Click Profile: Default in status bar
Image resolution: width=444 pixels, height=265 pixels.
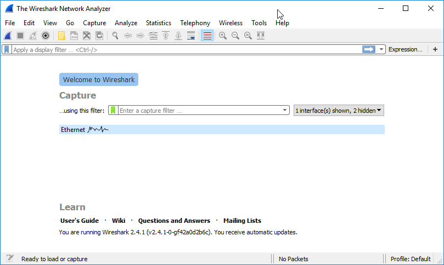411,259
